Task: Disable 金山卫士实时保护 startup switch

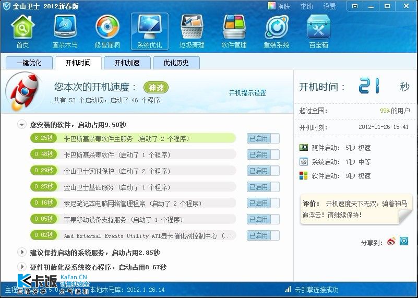Action: point(263,171)
